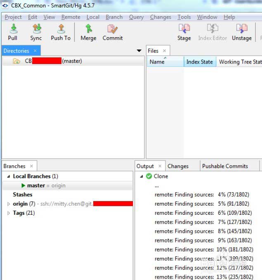Select the (master) repository row in Directories
The width and height of the screenshot is (262, 280).
pyautogui.click(x=73, y=61)
